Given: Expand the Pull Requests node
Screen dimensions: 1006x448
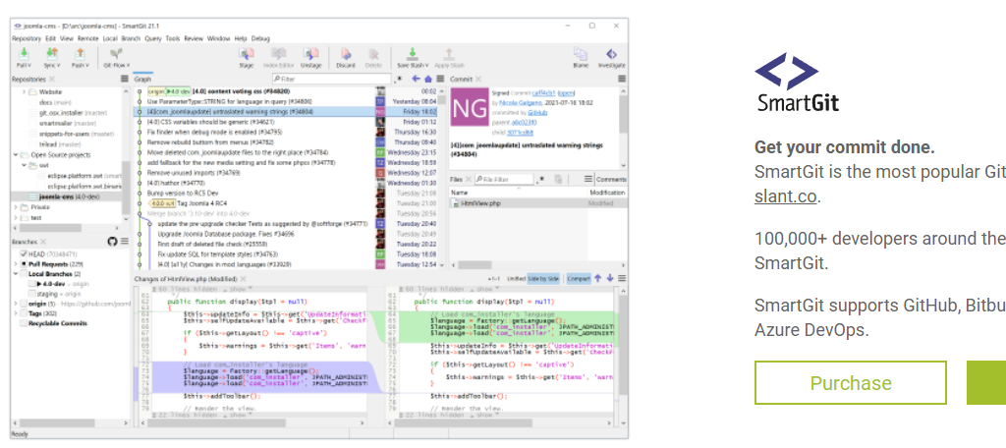Looking at the screenshot, I should pos(16,264).
